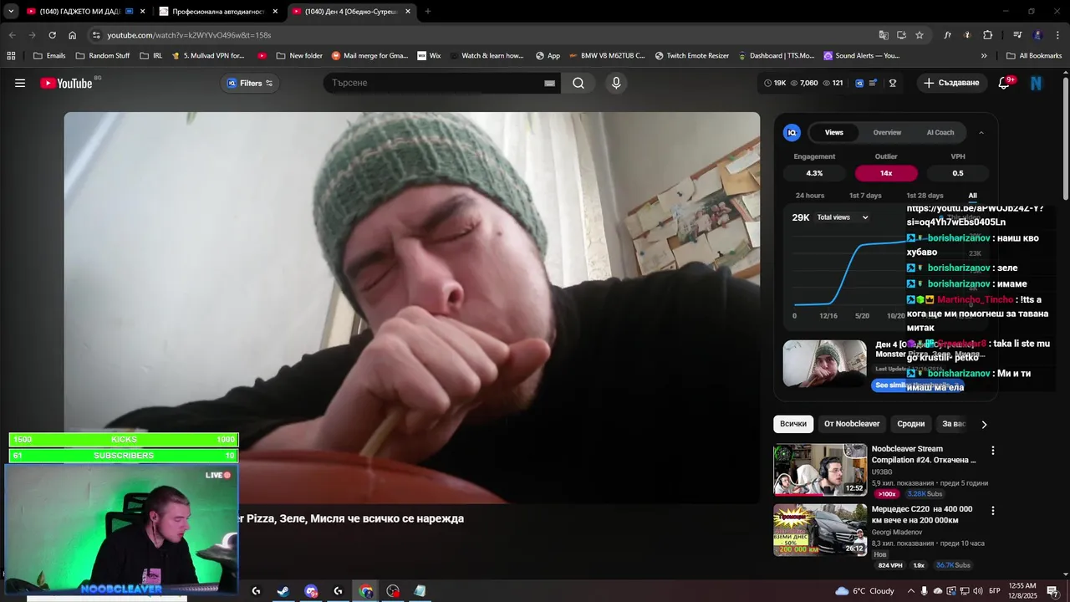Translate this page icon in address bar
Screen dimensions: 1070x602
point(884,35)
